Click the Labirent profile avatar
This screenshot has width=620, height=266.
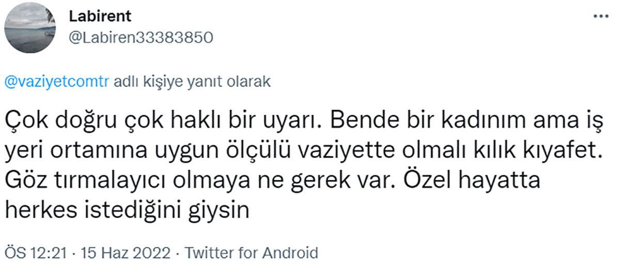(30, 29)
